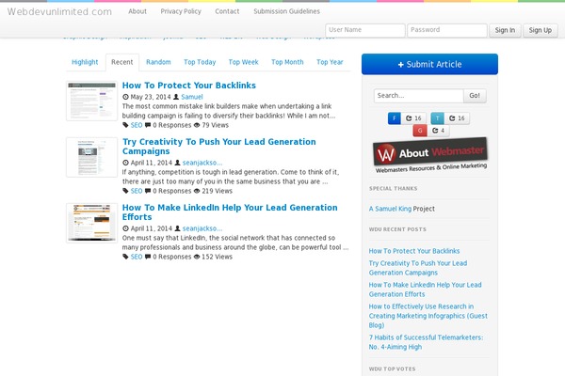Image resolution: width=565 pixels, height=376 pixels.
Task: Click Facebook share count 16
Action: point(413,118)
